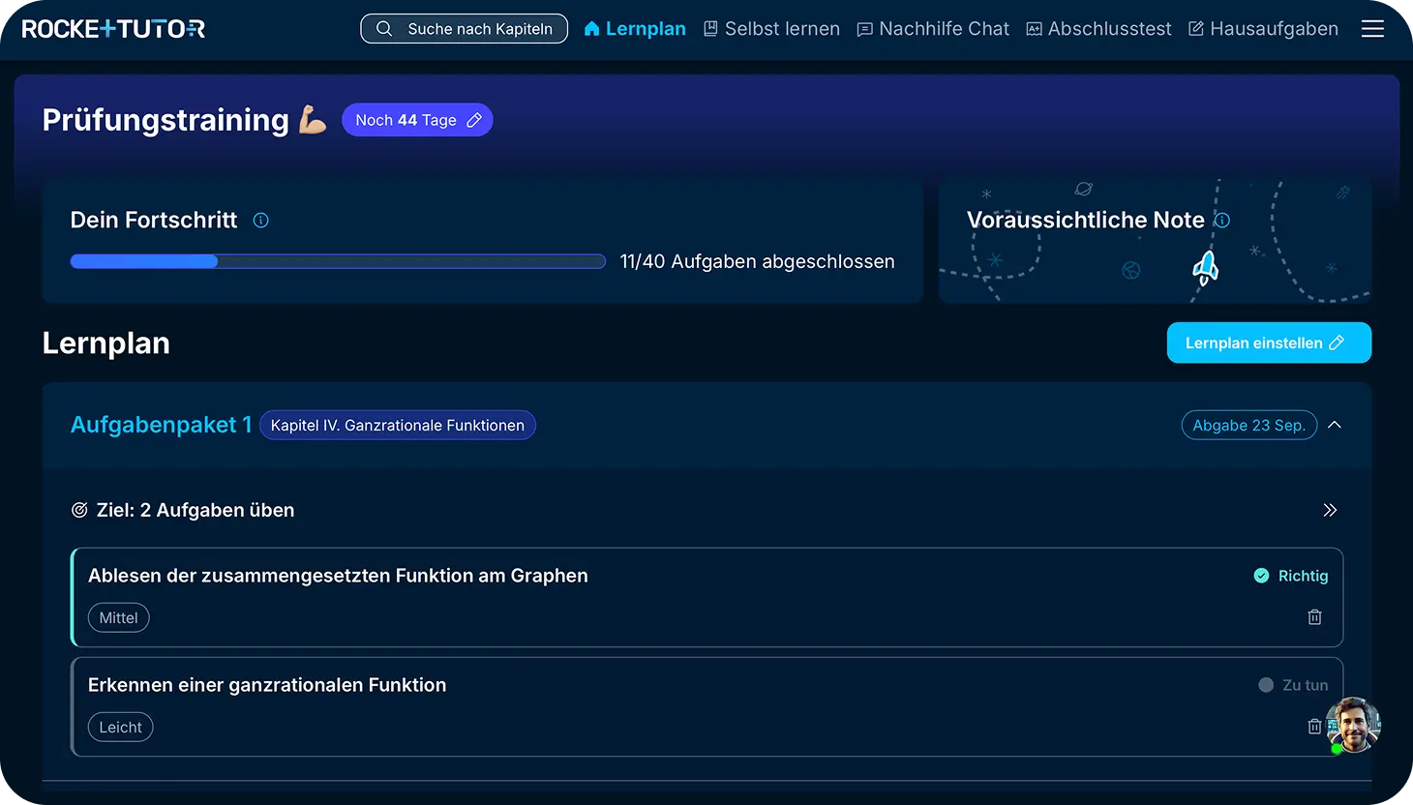Open the hamburger menu icon

click(x=1372, y=29)
